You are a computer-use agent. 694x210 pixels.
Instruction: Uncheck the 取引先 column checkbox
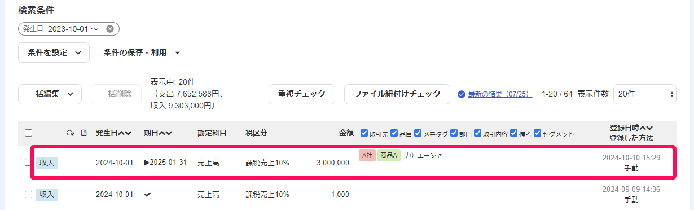tap(364, 133)
